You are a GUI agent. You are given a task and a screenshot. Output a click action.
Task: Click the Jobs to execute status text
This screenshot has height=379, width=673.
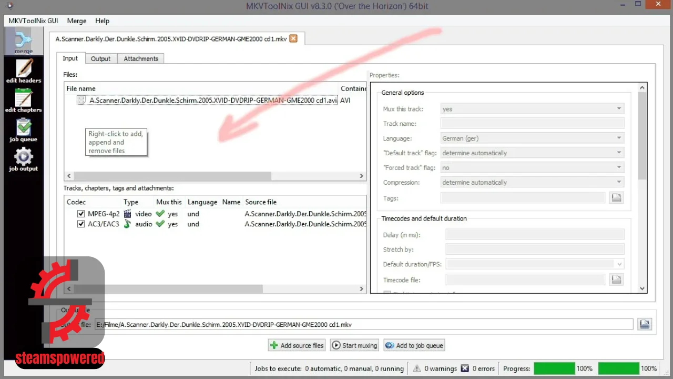coord(329,368)
